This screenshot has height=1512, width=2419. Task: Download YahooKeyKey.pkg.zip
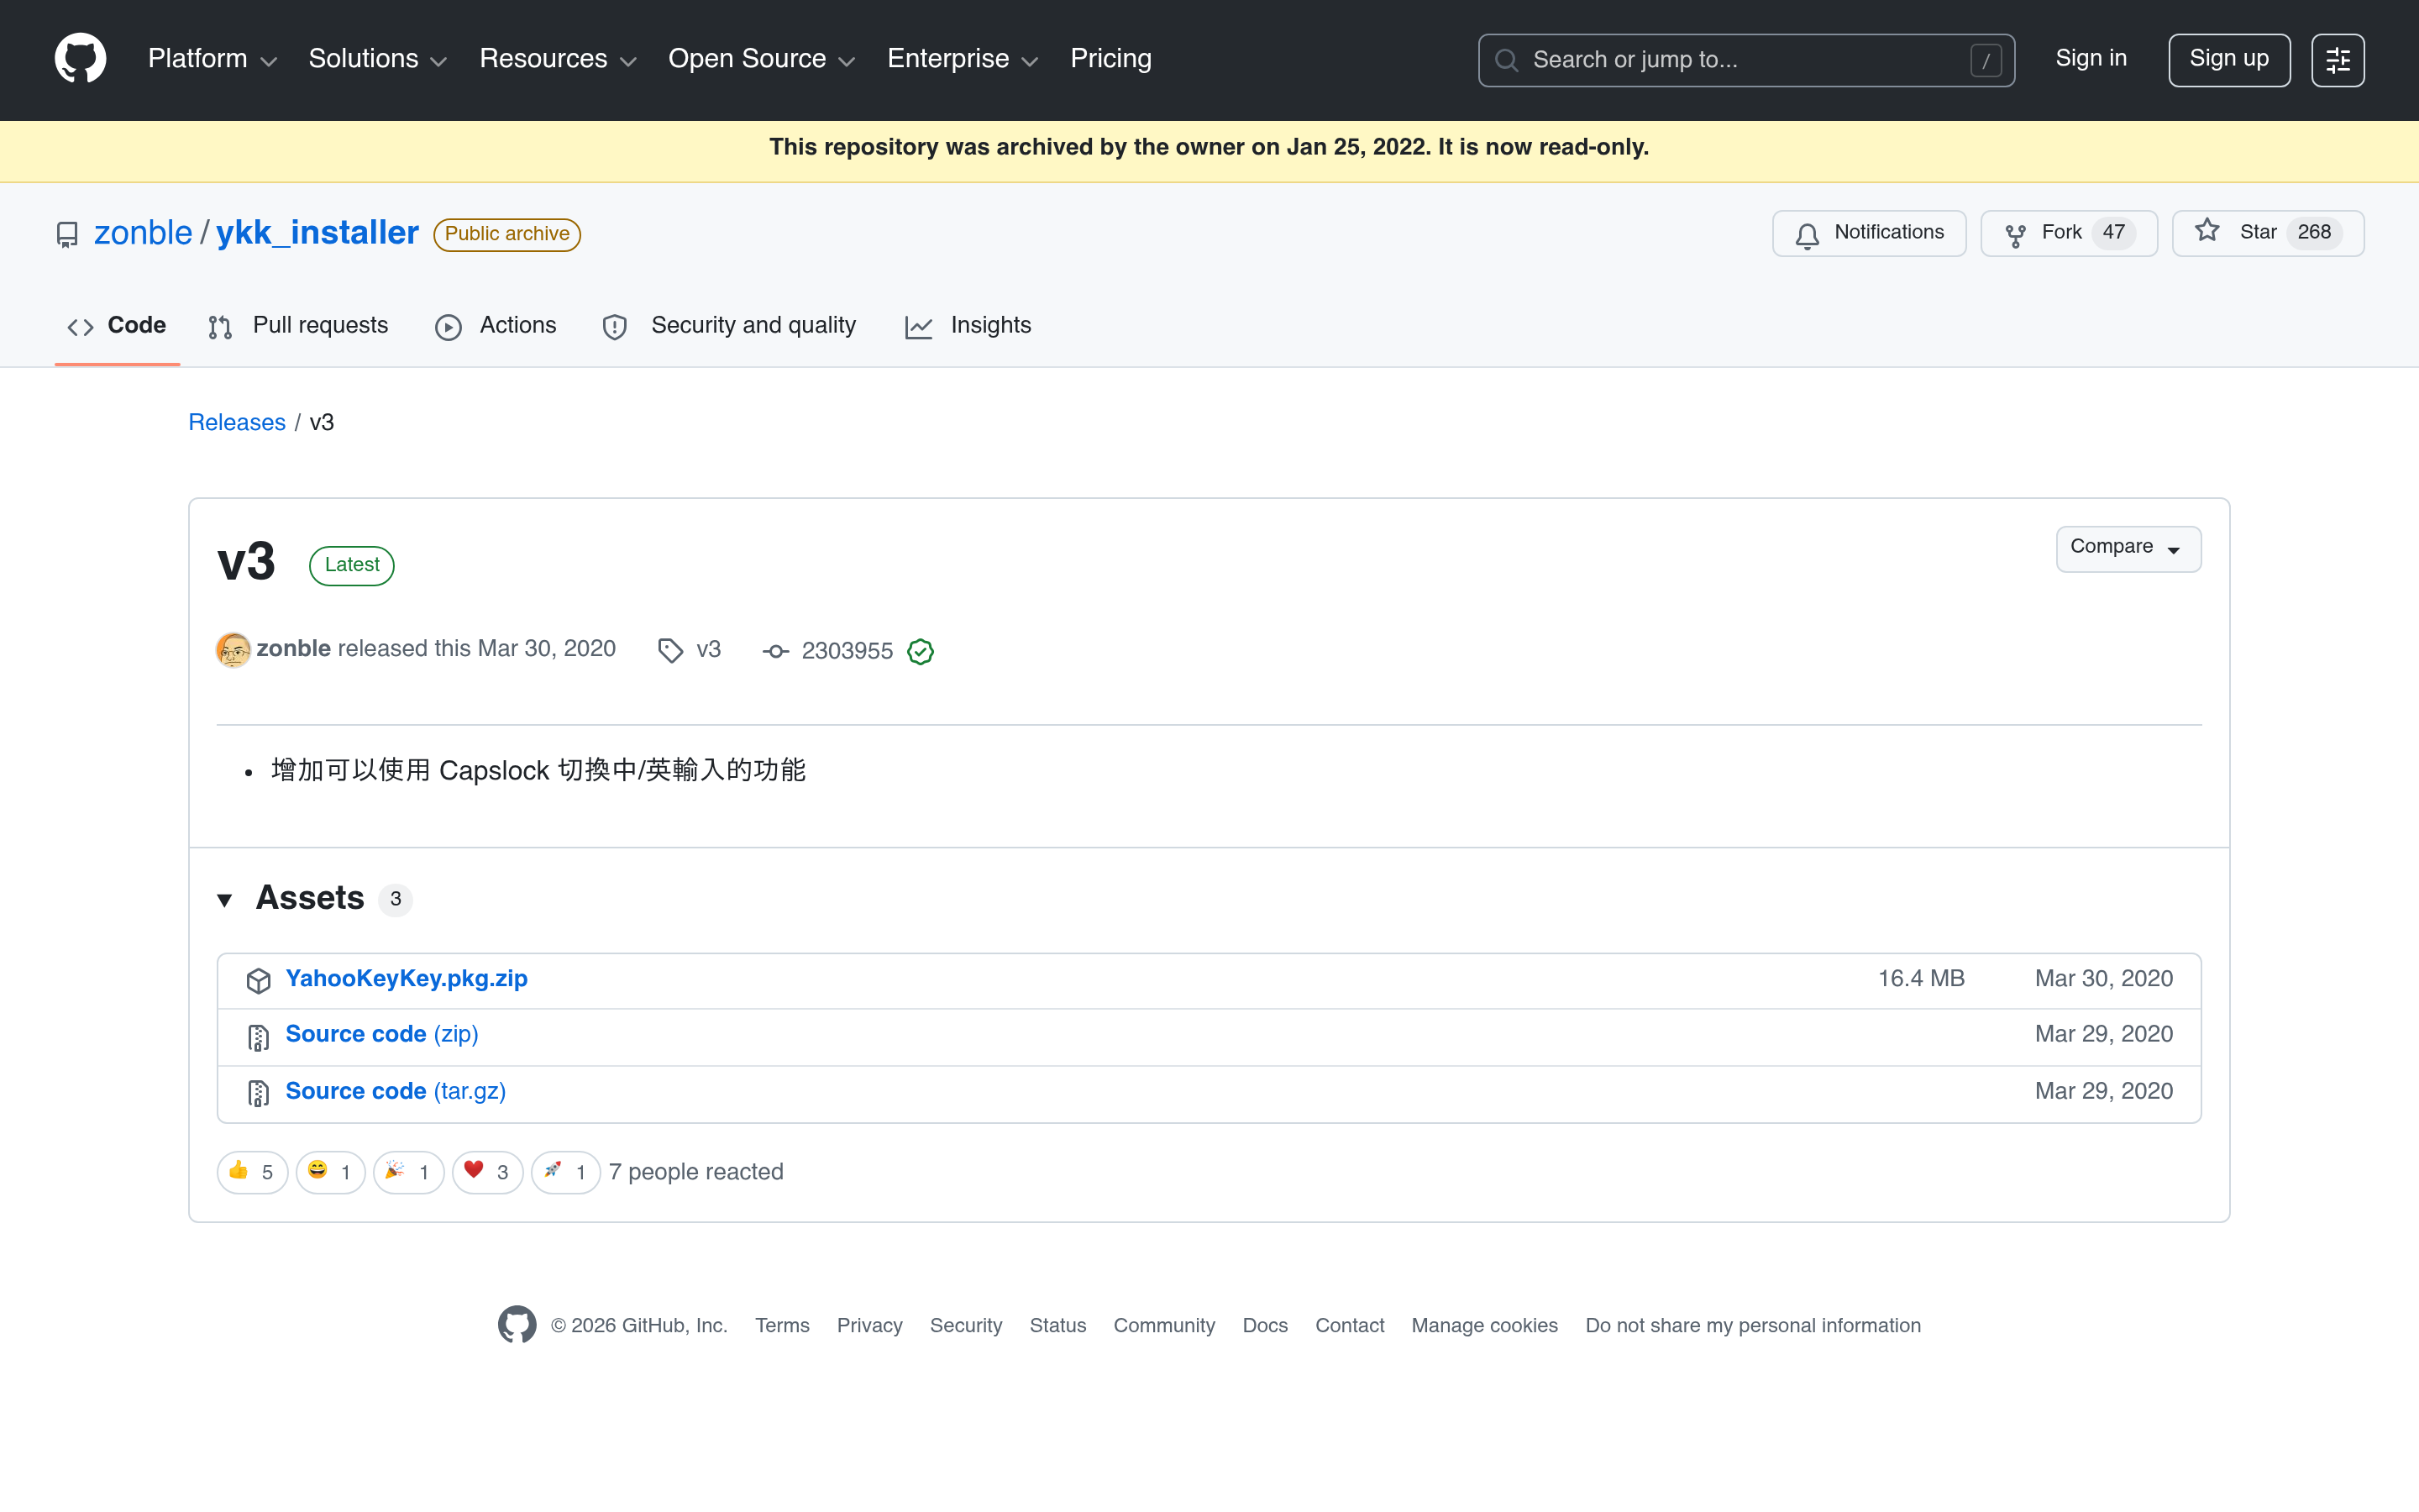coord(406,979)
